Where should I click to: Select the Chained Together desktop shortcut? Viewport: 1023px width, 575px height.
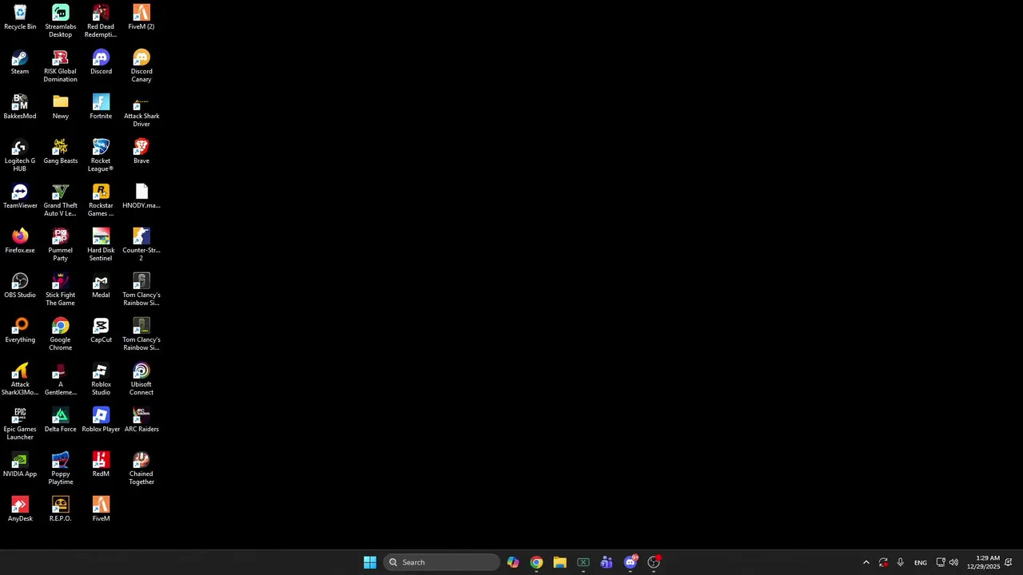pyautogui.click(x=141, y=469)
